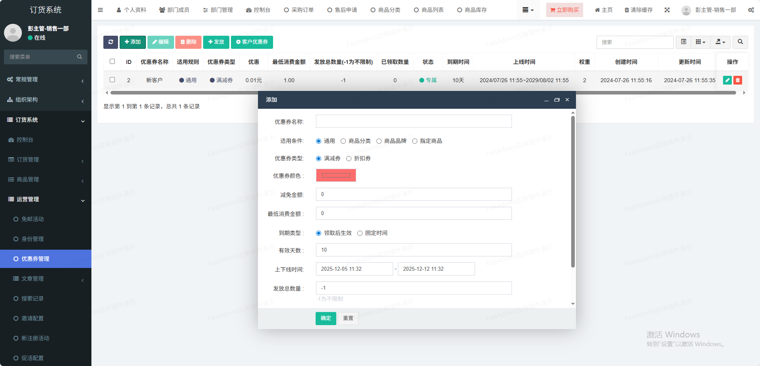Click the table view toggle icon
The height and width of the screenshot is (366, 760).
[x=683, y=42]
